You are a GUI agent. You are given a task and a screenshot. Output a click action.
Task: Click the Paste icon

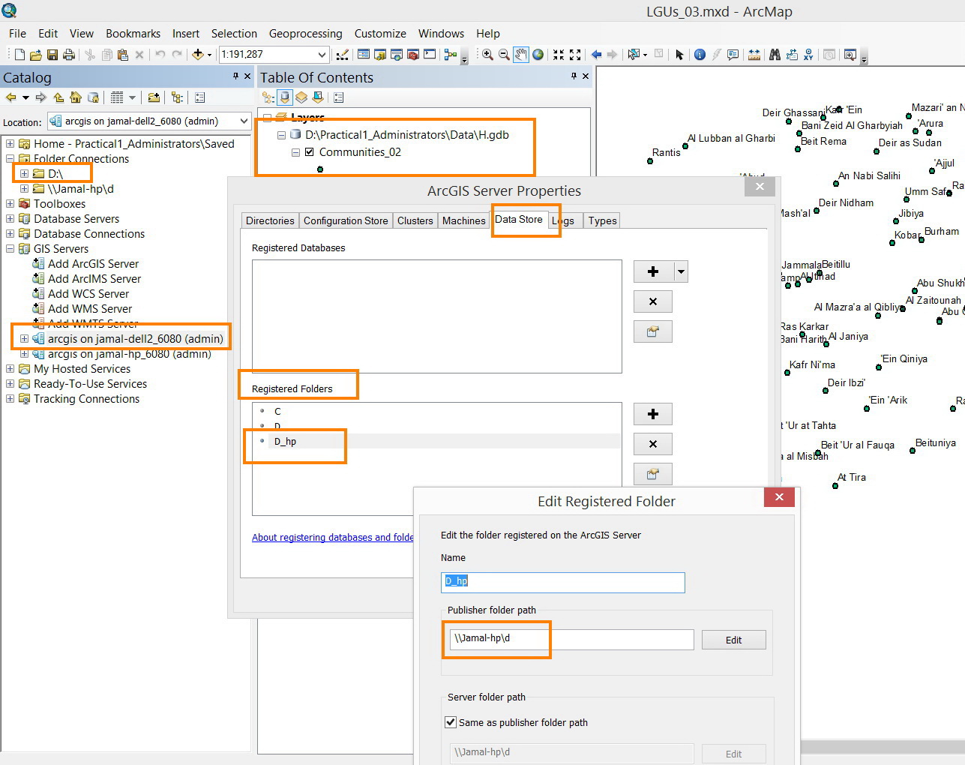pos(123,55)
